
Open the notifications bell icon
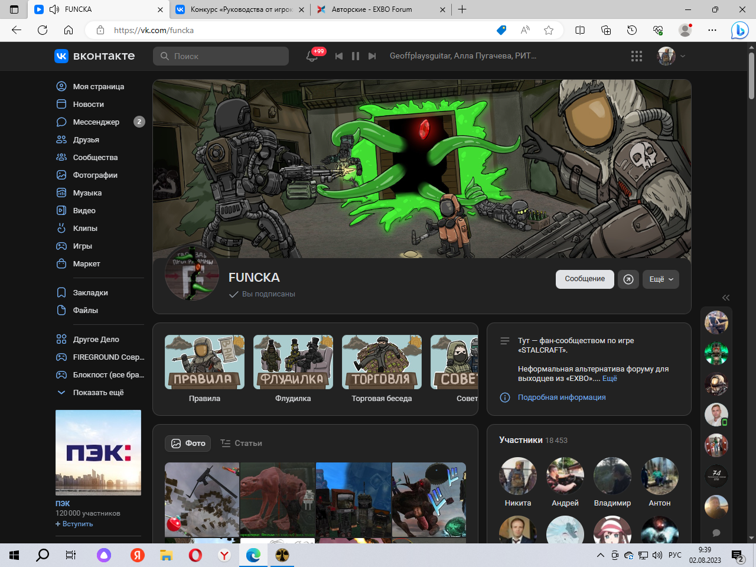[312, 56]
